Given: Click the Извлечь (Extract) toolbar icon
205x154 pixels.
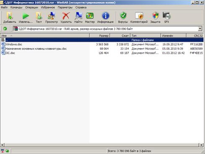Looking at the screenshot, I should (26, 16).
